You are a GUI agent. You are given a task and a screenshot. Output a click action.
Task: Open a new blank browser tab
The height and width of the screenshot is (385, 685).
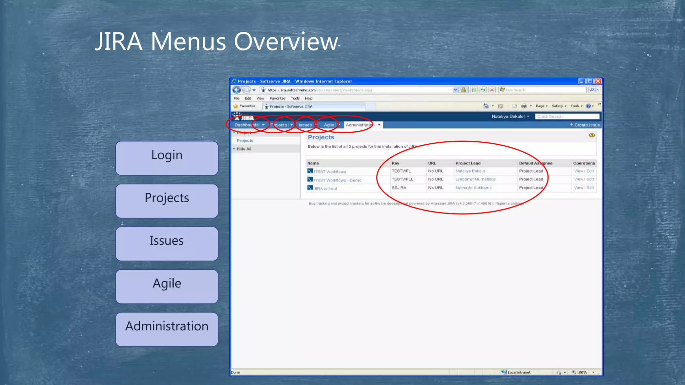point(371,107)
